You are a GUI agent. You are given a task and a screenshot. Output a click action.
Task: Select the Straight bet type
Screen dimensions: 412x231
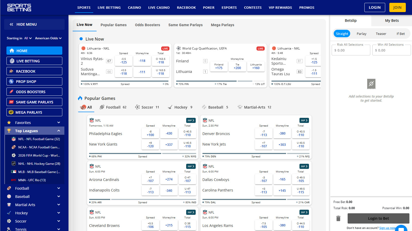342,34
